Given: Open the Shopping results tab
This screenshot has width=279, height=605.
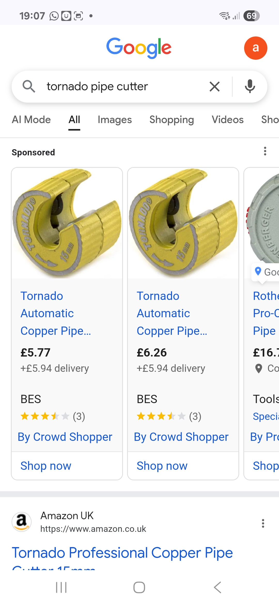Looking at the screenshot, I should pyautogui.click(x=172, y=120).
